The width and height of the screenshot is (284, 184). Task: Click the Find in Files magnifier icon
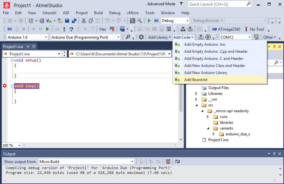[140, 21]
